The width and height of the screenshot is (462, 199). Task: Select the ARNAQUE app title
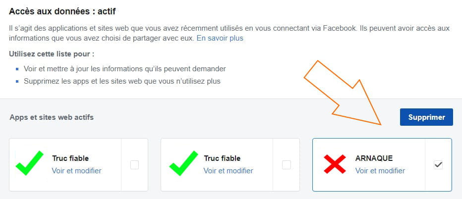pos(374,158)
